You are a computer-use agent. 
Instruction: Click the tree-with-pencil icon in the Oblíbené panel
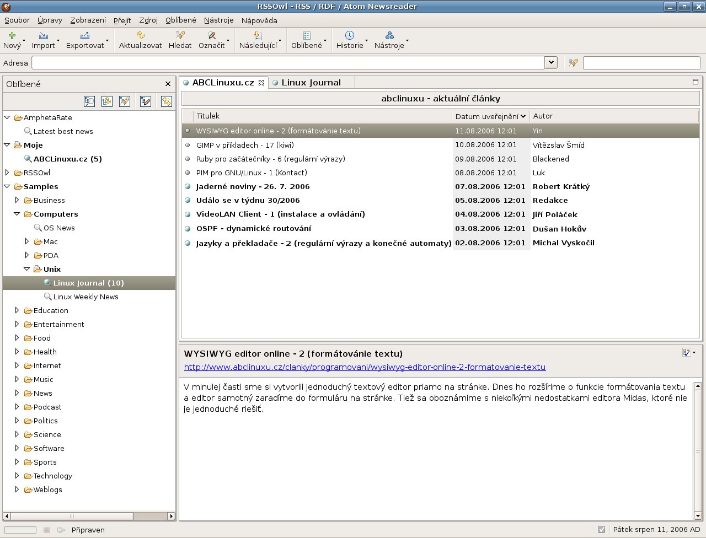coord(146,101)
